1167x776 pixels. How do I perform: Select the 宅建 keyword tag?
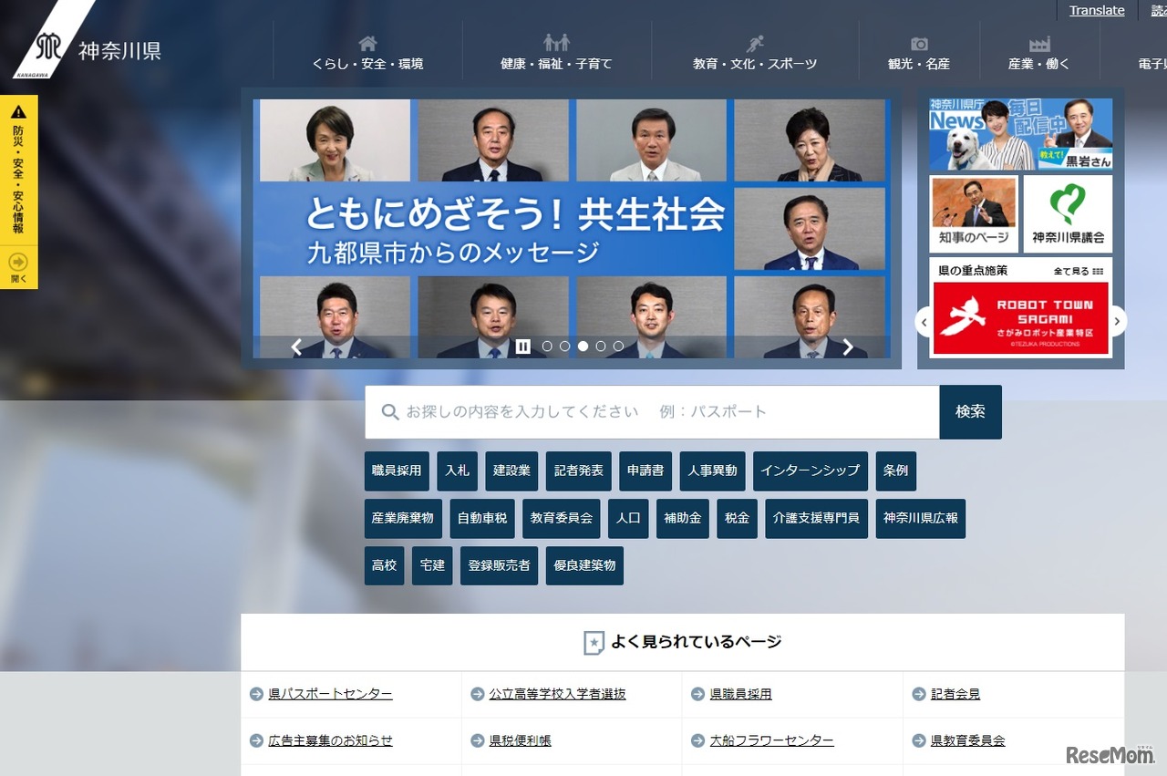(x=432, y=565)
